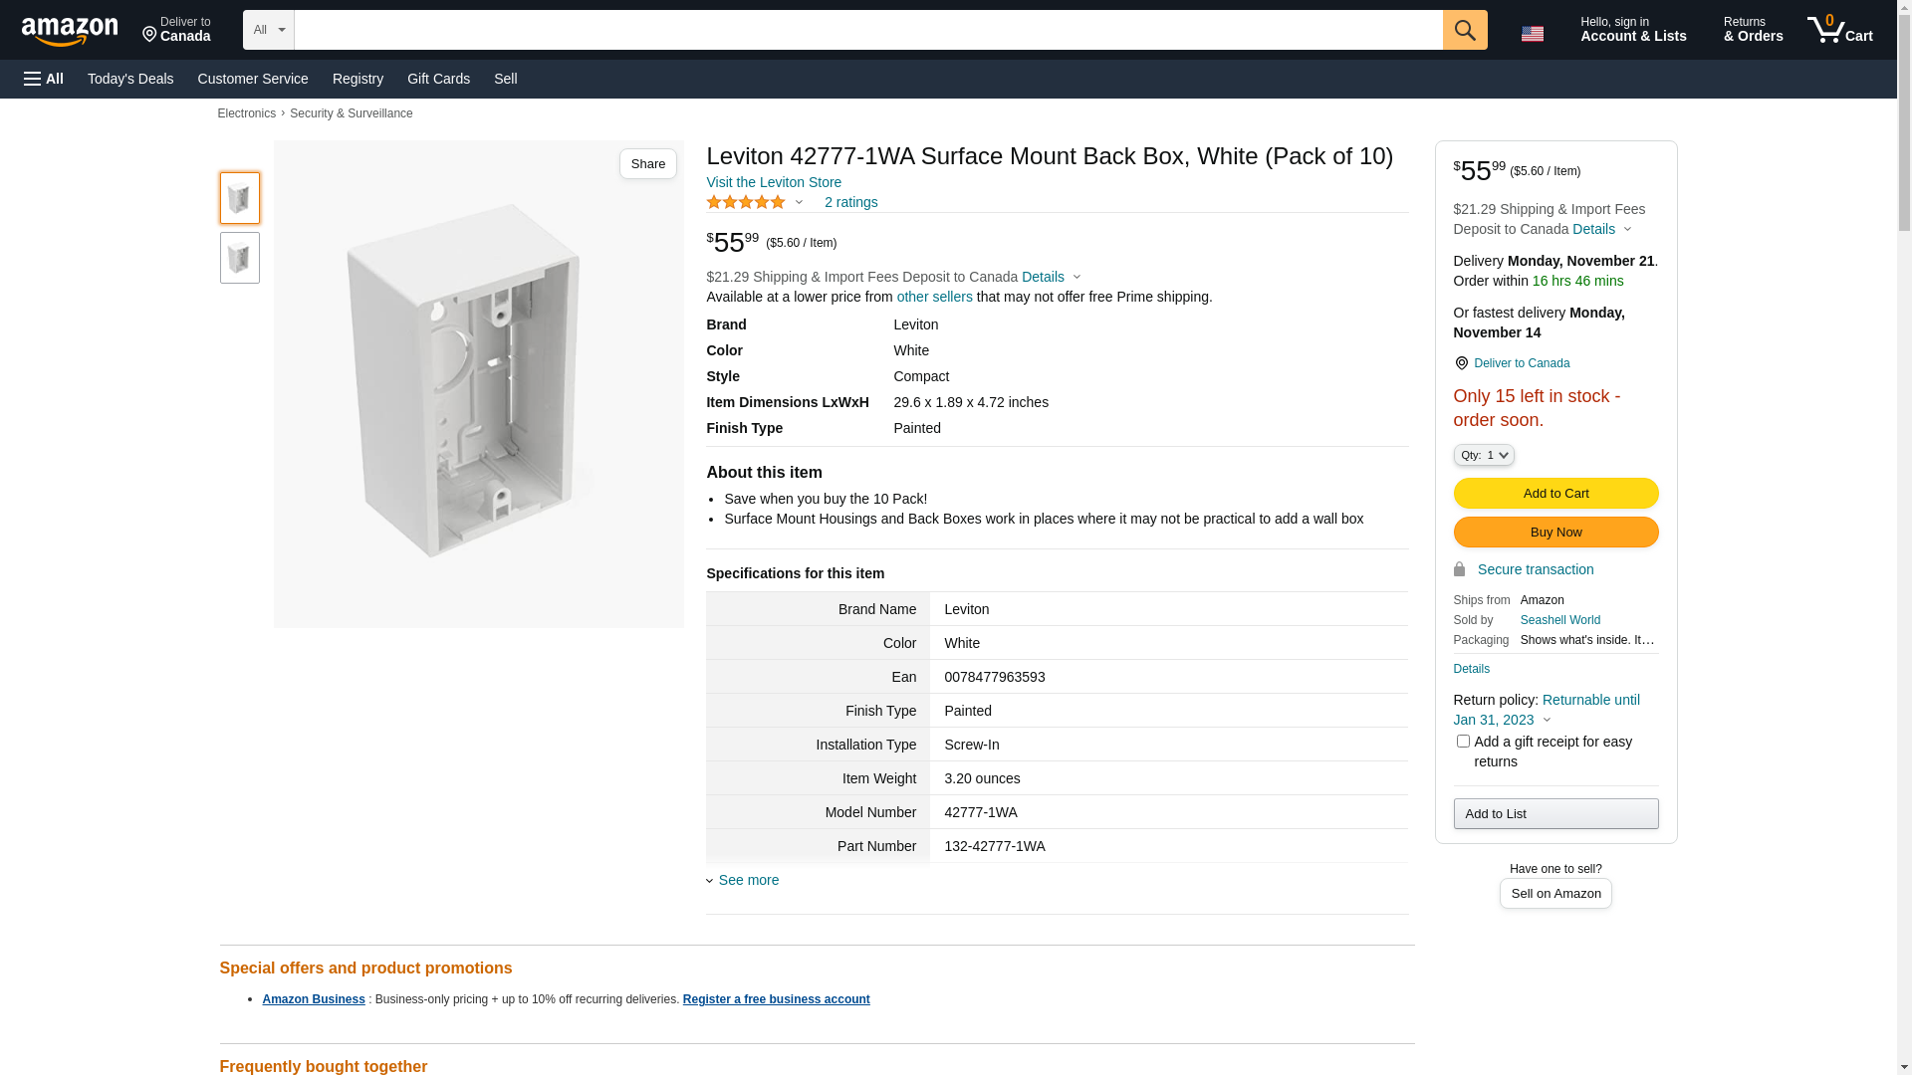This screenshot has width=1912, height=1075.
Task: Check the gift receipt checkbox
Action: tap(1463, 742)
